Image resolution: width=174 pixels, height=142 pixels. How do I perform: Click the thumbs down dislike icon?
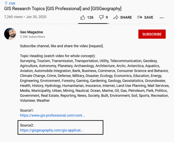(101, 17)
